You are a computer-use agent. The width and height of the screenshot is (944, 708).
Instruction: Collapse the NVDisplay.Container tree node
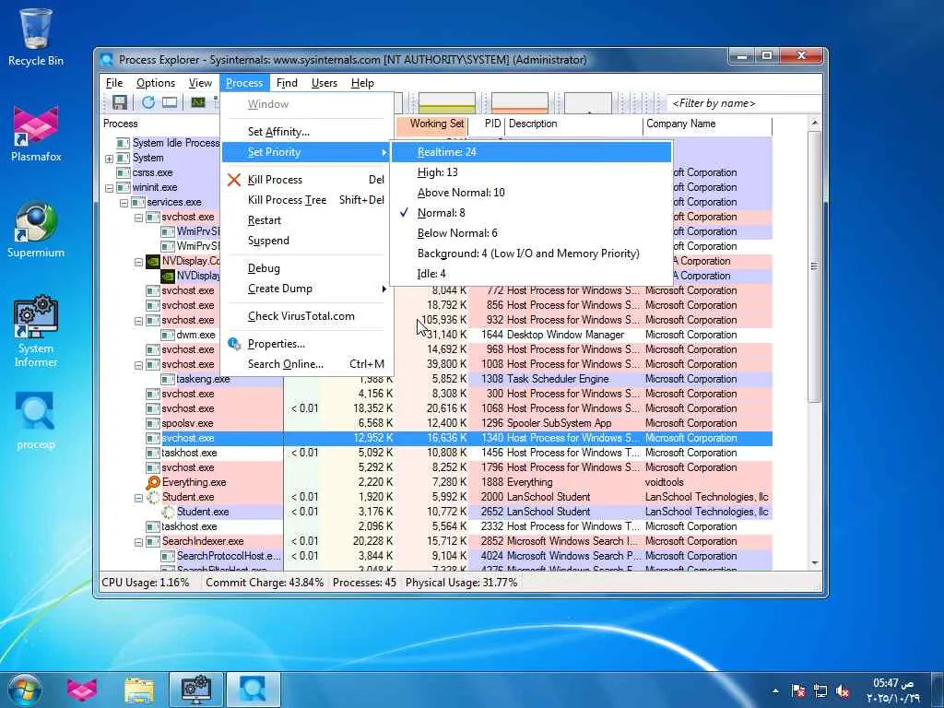[x=138, y=262]
